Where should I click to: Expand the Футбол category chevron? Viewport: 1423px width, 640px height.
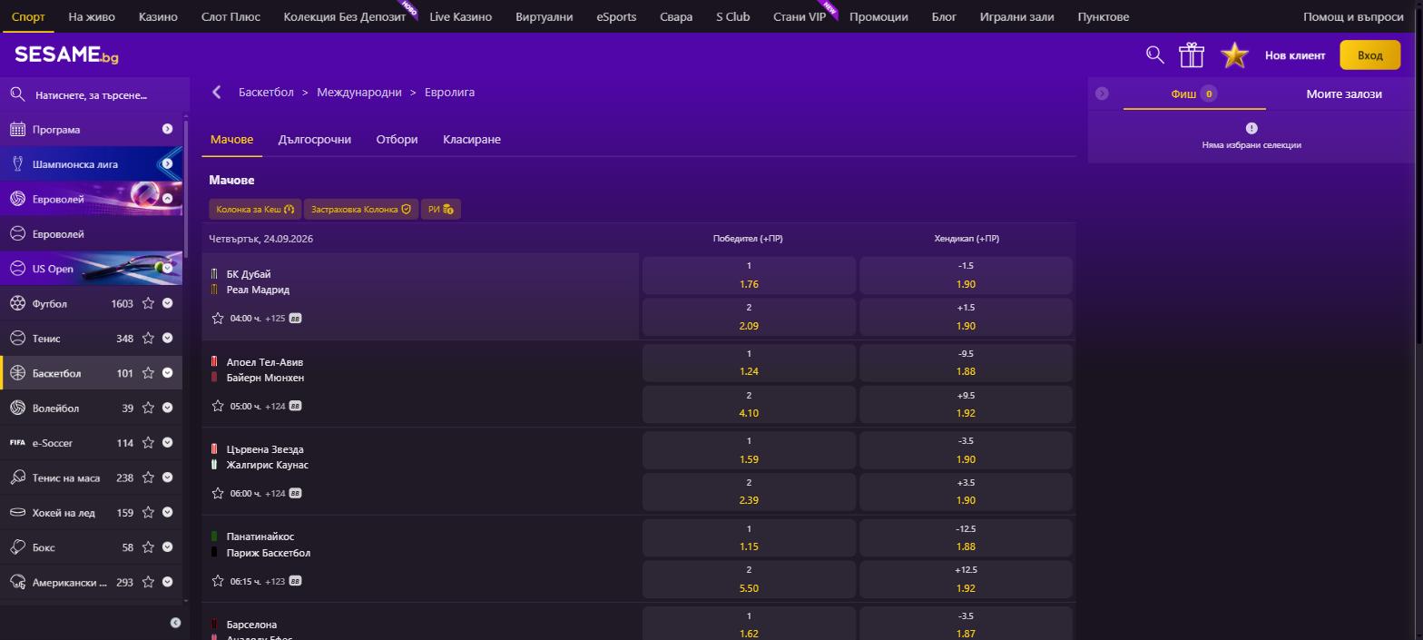click(167, 304)
